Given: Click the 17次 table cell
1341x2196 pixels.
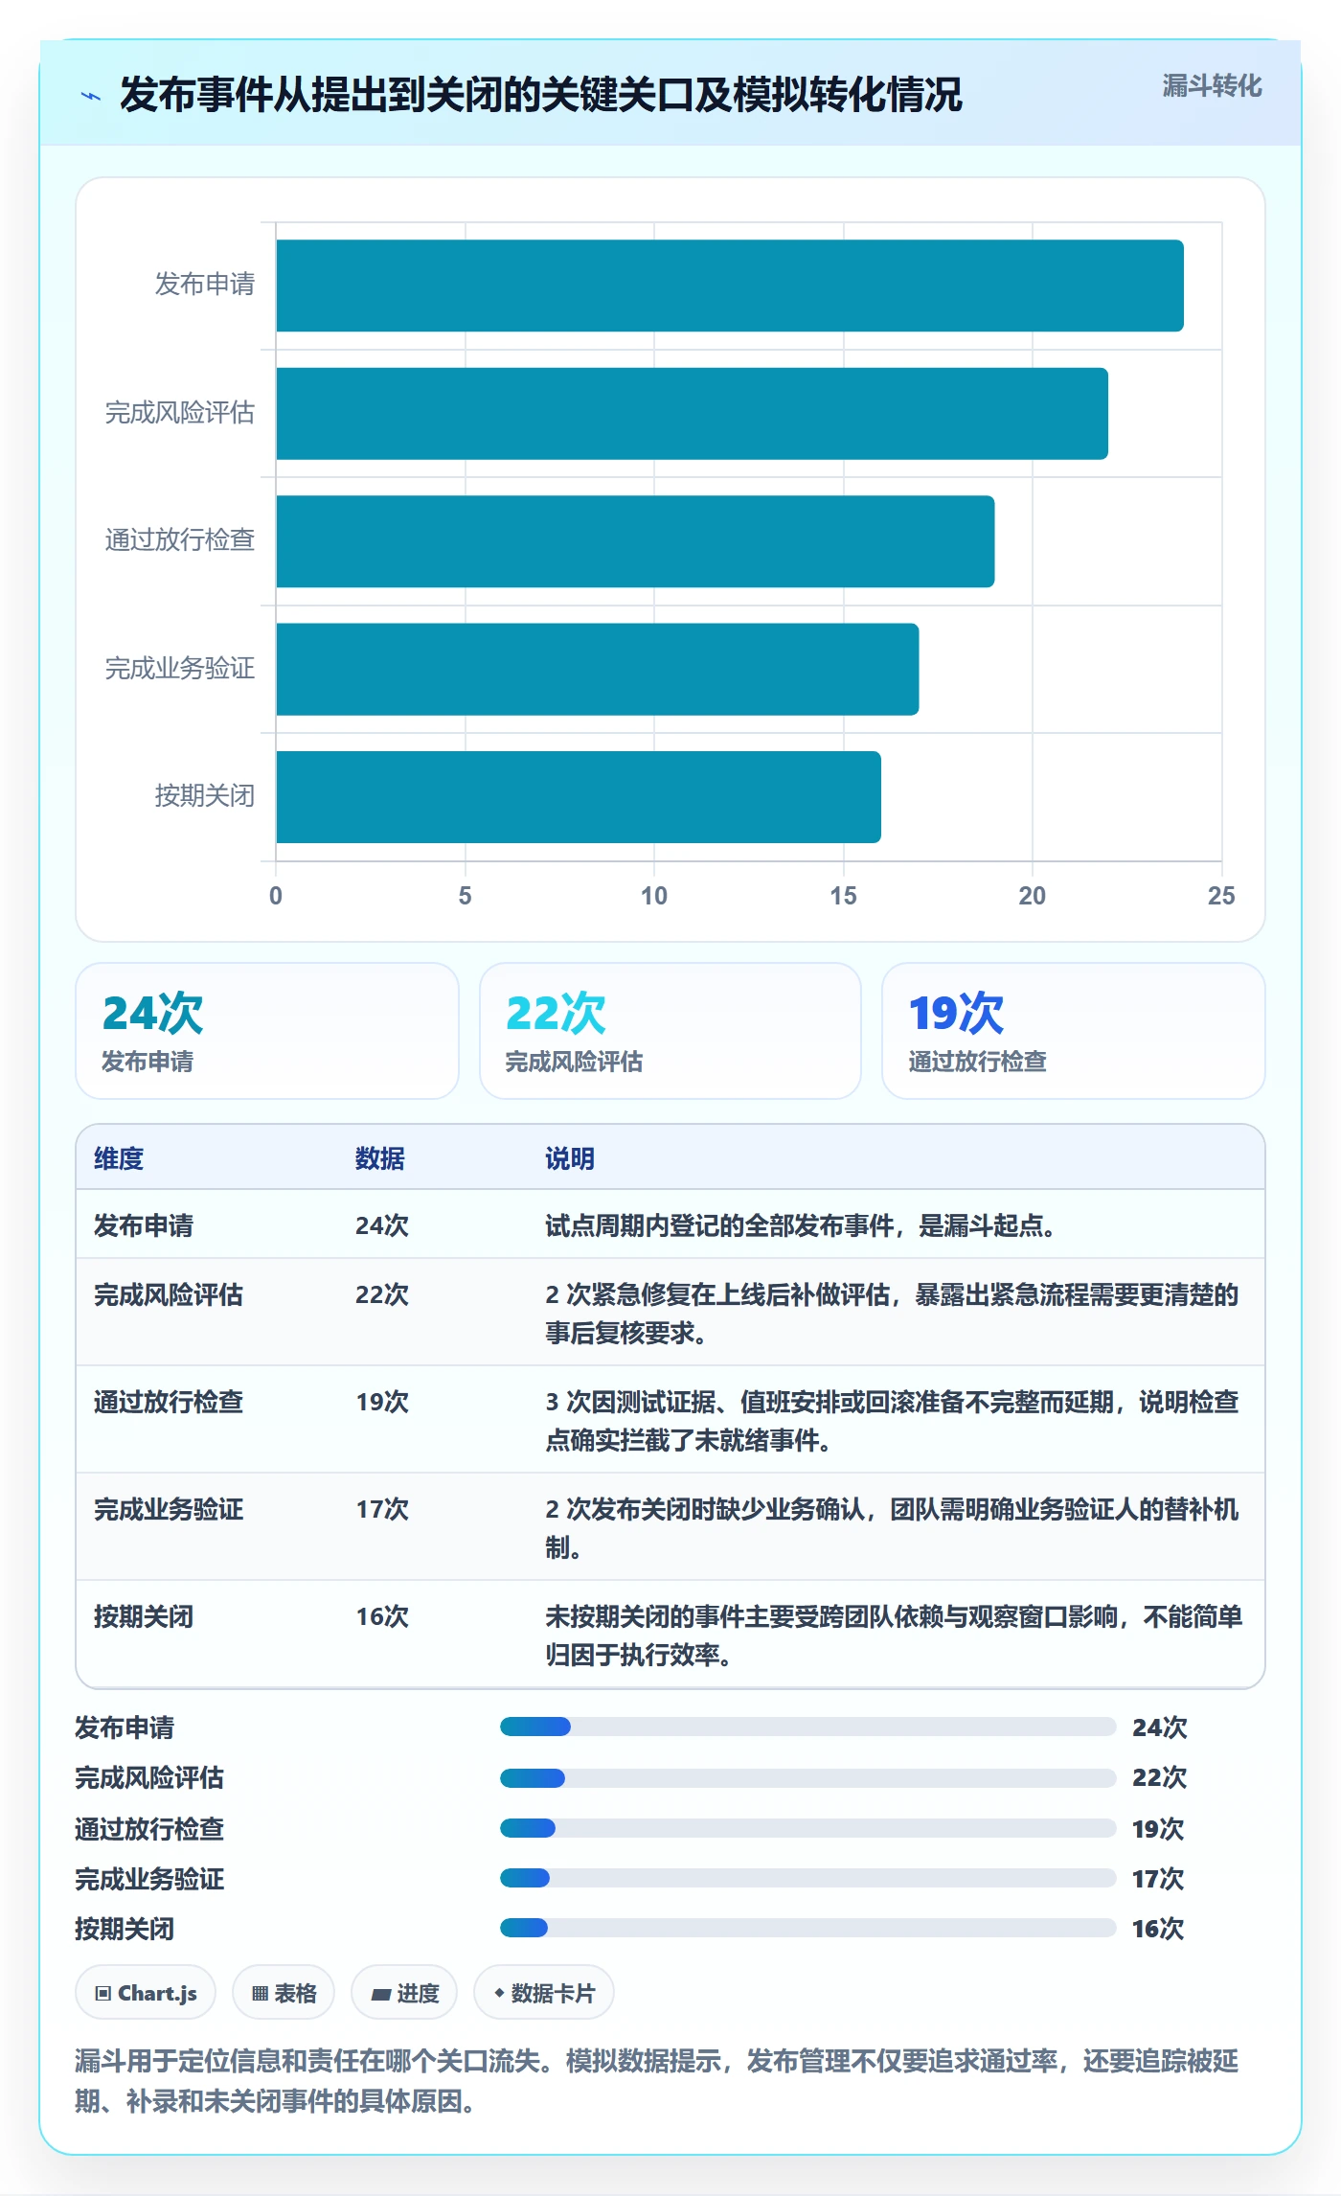Looking at the screenshot, I should point(382,1509).
